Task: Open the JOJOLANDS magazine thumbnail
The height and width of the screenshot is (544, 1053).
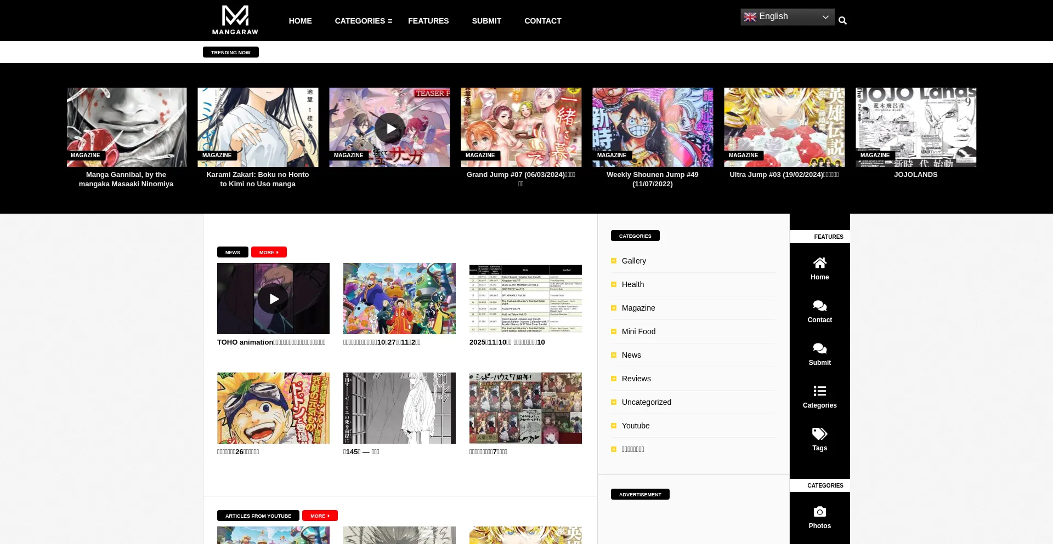Action: click(x=916, y=127)
